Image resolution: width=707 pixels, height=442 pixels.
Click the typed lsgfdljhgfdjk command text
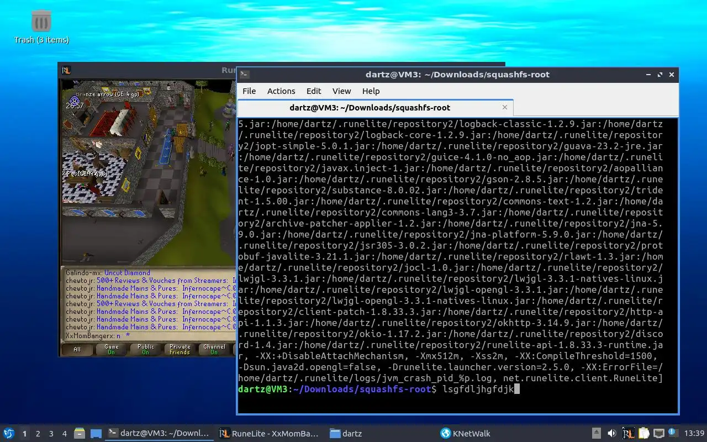click(478, 390)
